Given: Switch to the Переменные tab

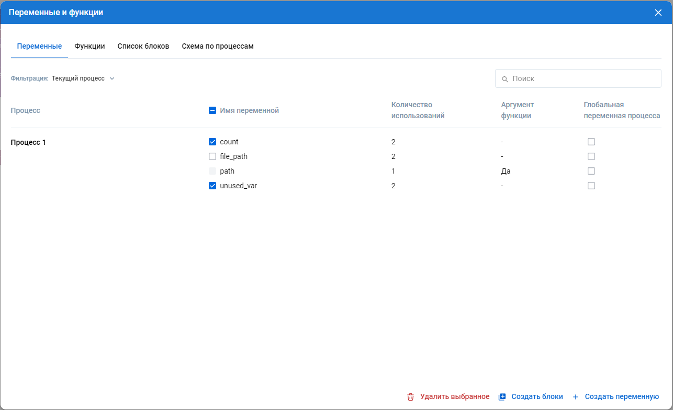Looking at the screenshot, I should click(39, 46).
